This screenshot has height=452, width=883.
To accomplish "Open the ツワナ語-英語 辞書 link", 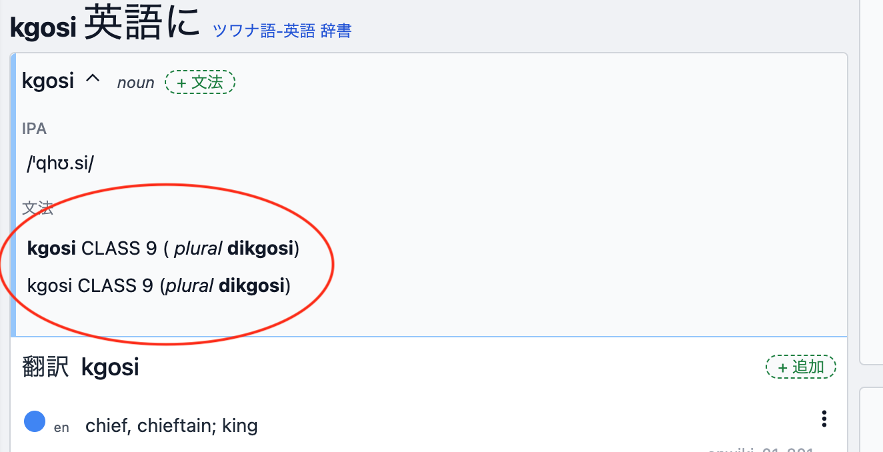I will pyautogui.click(x=282, y=31).
